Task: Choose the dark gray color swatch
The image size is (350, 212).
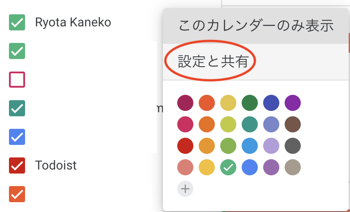Action: pyautogui.click(x=293, y=146)
